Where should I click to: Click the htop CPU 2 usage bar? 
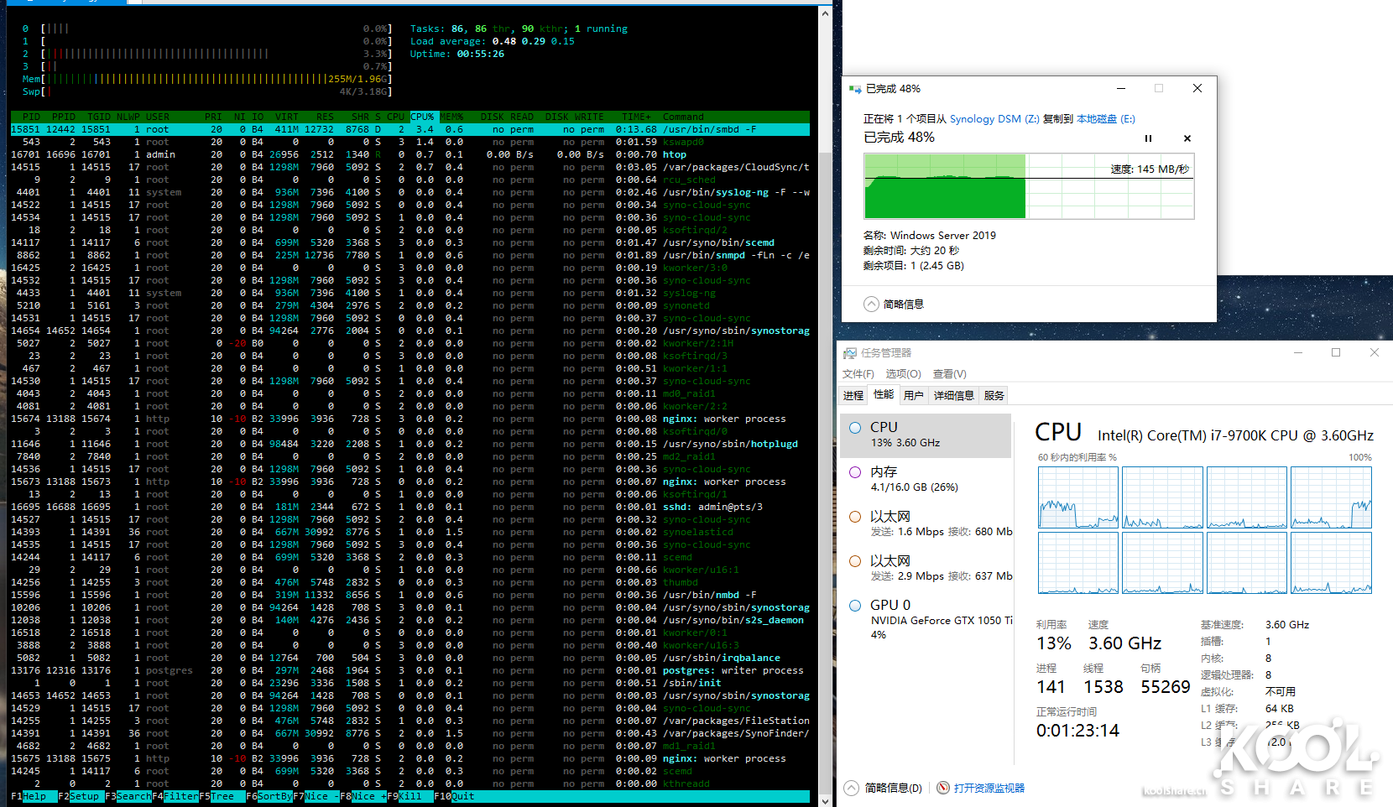(x=207, y=54)
